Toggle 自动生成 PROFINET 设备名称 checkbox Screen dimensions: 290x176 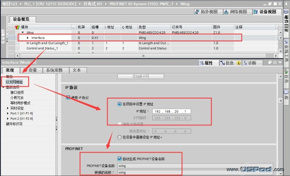(120, 158)
